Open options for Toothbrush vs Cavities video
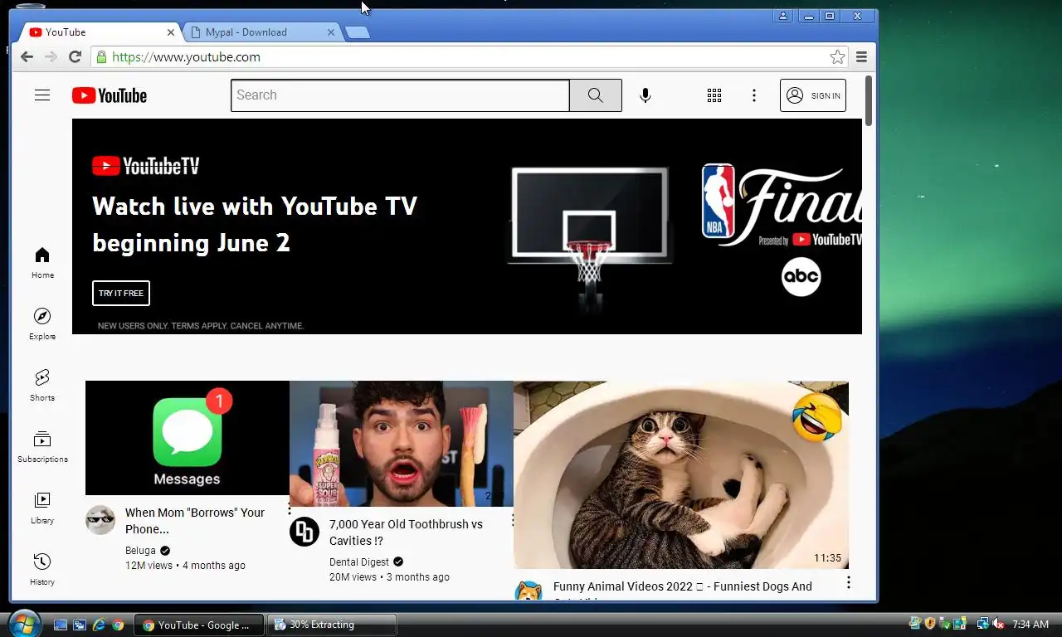 513,520
